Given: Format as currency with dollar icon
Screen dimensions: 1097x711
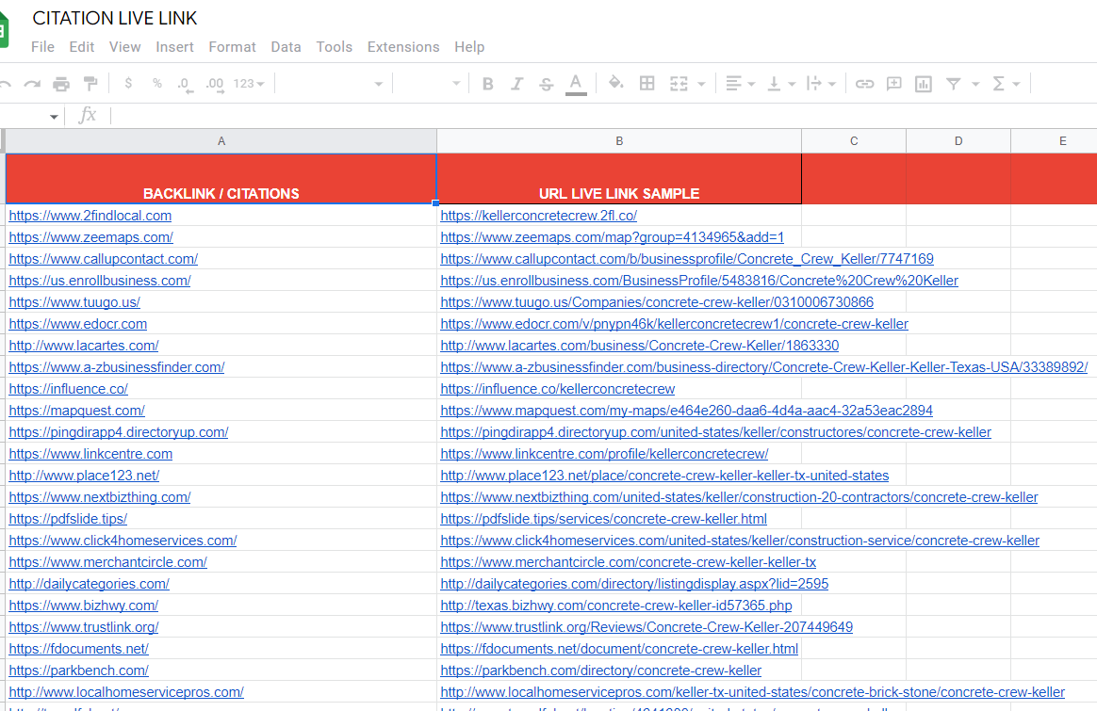Looking at the screenshot, I should click(x=128, y=83).
